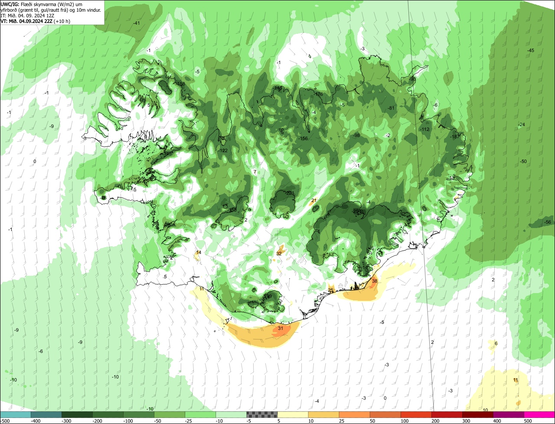The image size is (555, 424).
Task: Click the -122 flux value
Action: click(223, 150)
